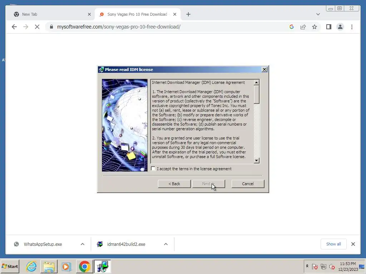This screenshot has width=366, height=274.
Task: Toggle the Chrome side panel
Action: tap(329, 27)
